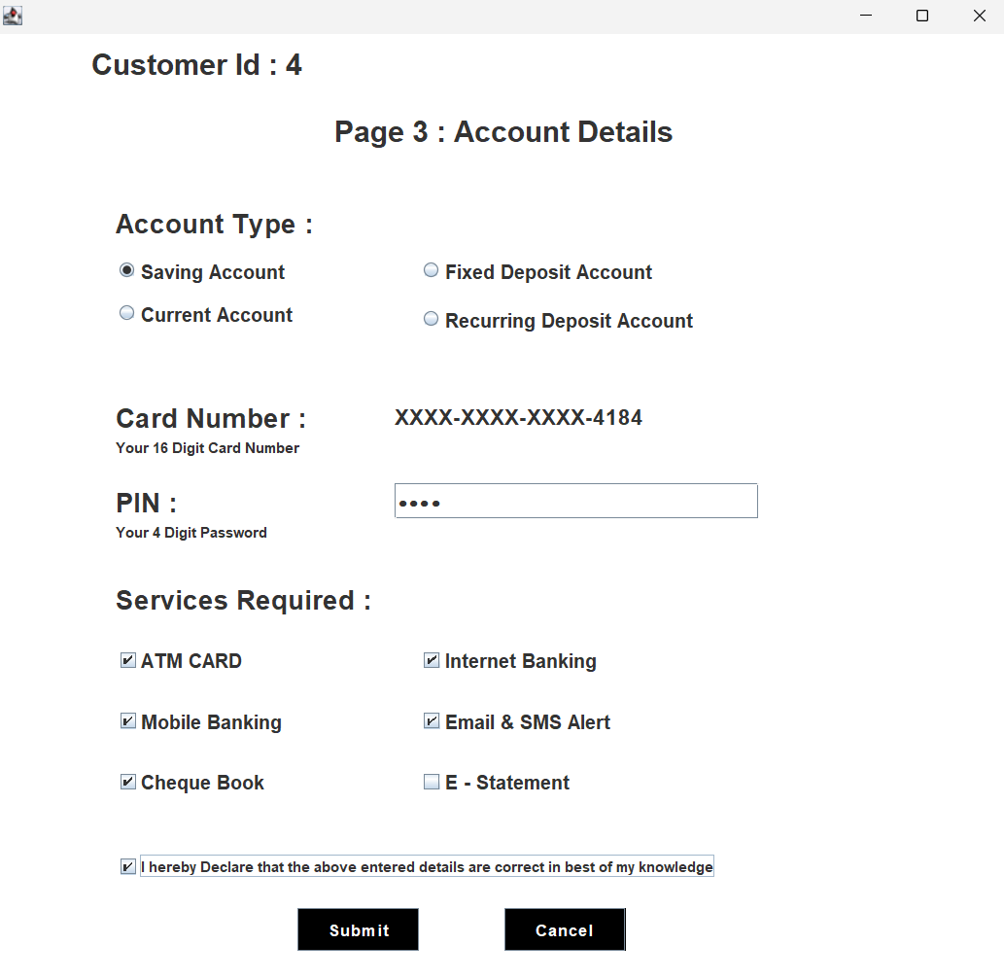Minimize the application window
The image size is (1004, 980).
click(x=864, y=16)
